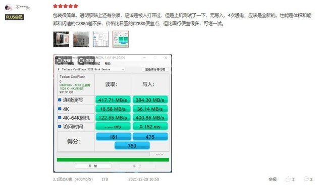Open the 帮助 menu
Screen dimensions: 323x186
[x=107, y=63]
